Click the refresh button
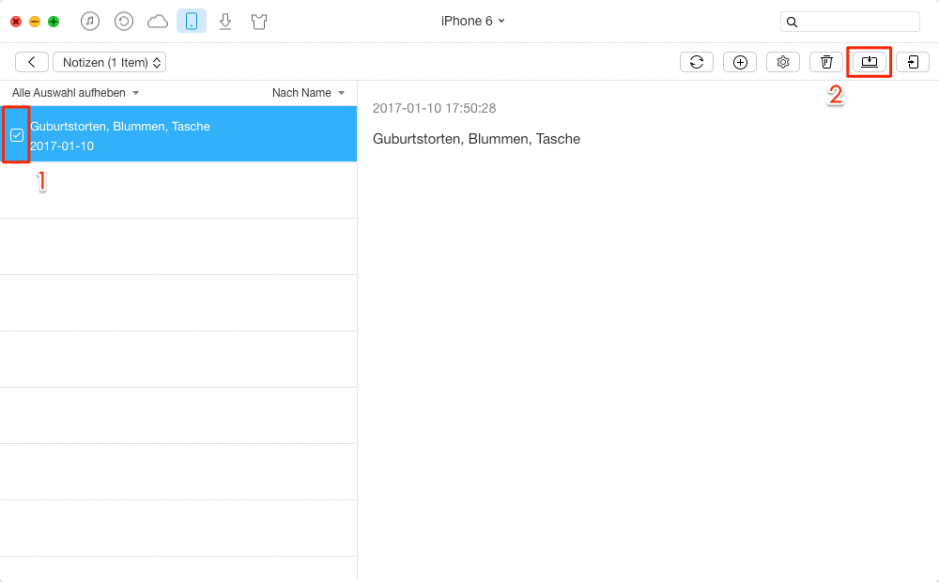The height and width of the screenshot is (582, 939). 697,62
